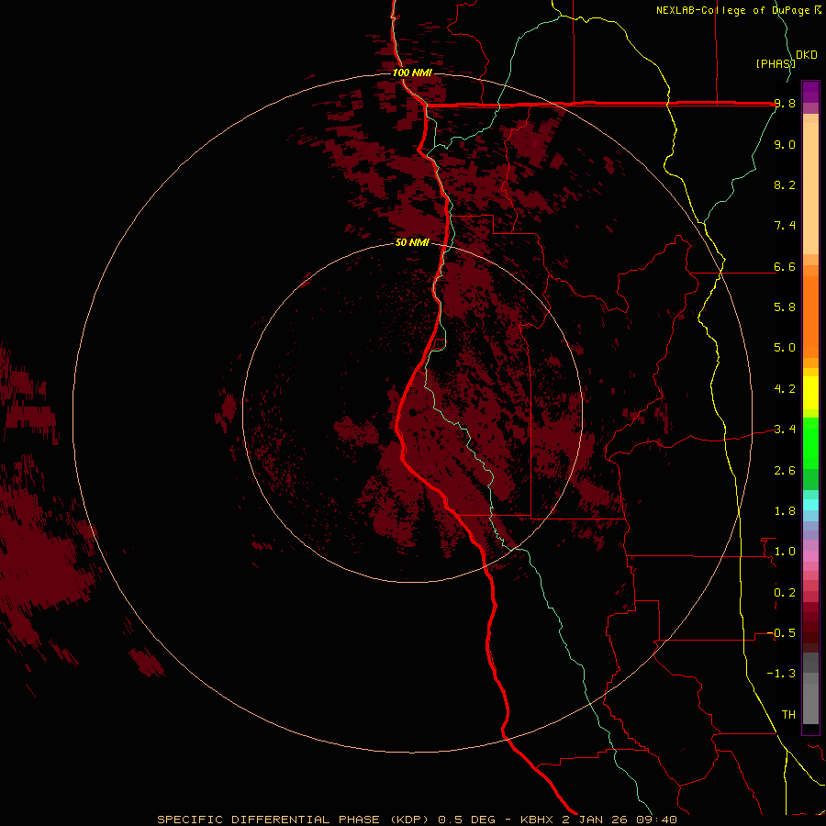The height and width of the screenshot is (826, 826).
Task: Click the 5.8 legend value
Action: pos(785,307)
